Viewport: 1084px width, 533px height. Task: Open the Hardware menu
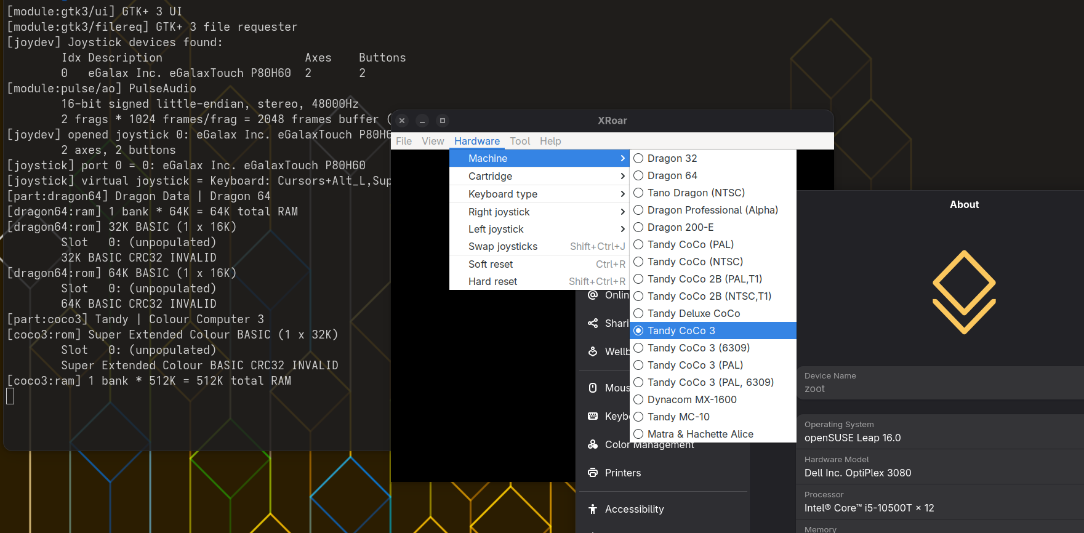point(477,141)
